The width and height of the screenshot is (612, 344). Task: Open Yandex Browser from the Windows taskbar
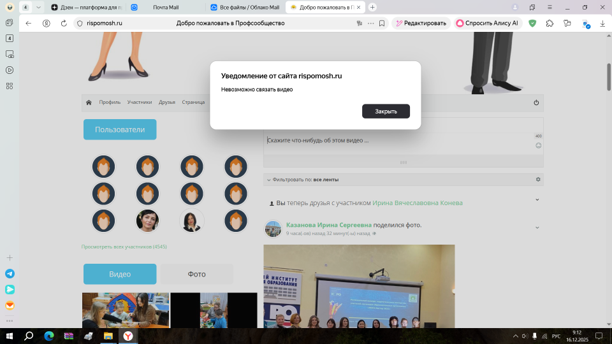tap(128, 336)
